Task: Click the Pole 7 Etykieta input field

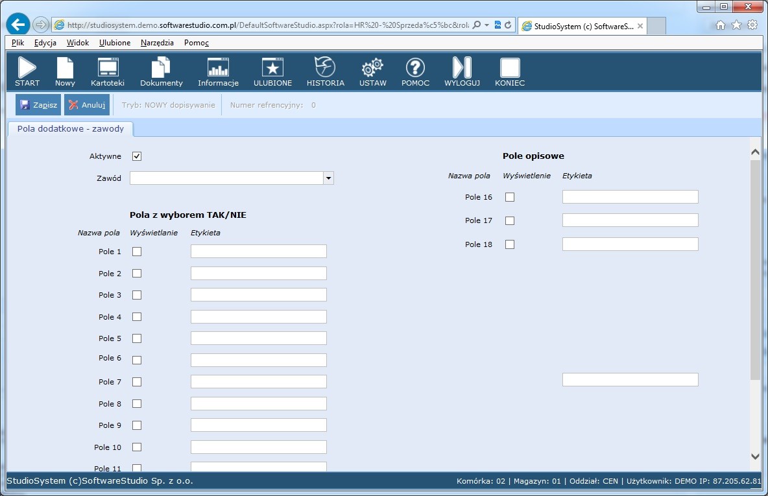Action: point(259,382)
